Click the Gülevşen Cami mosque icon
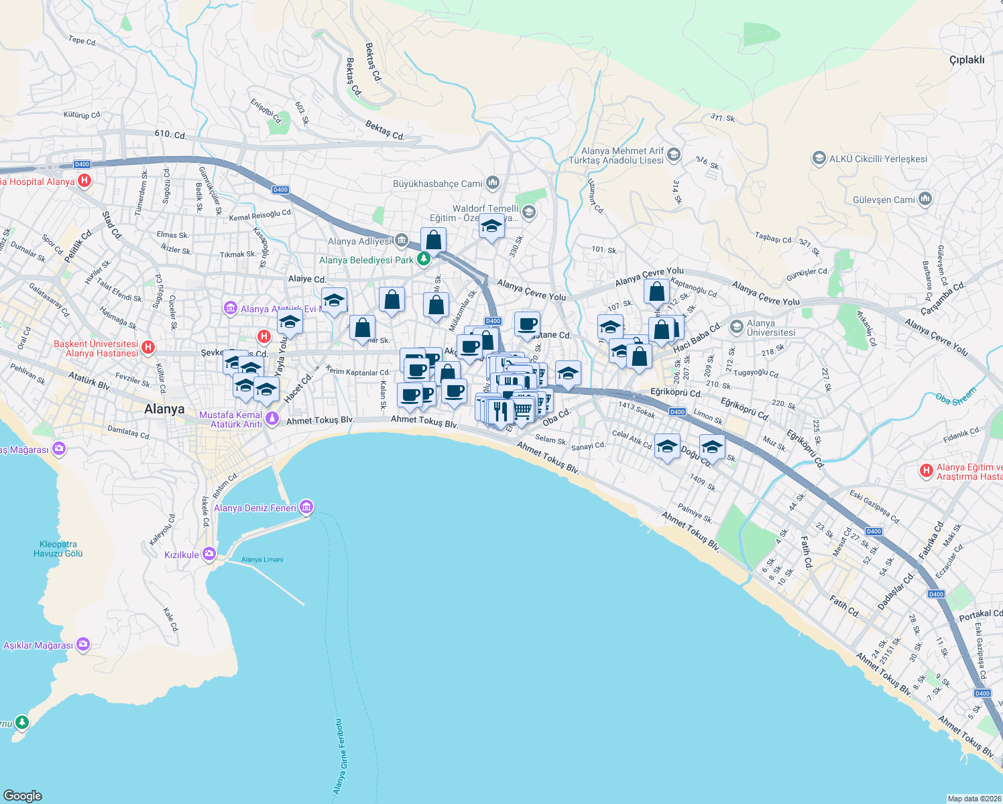This screenshot has height=804, width=1003. coord(925,199)
